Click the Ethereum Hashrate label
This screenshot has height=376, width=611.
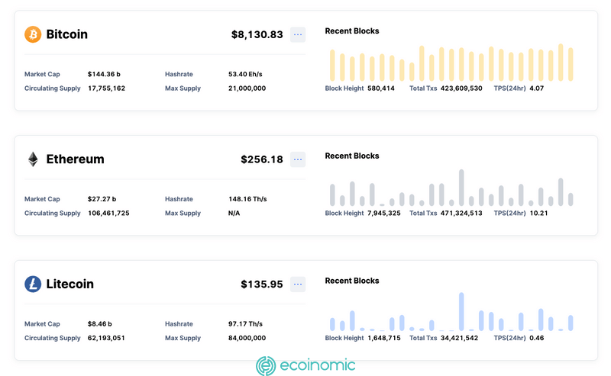click(179, 199)
